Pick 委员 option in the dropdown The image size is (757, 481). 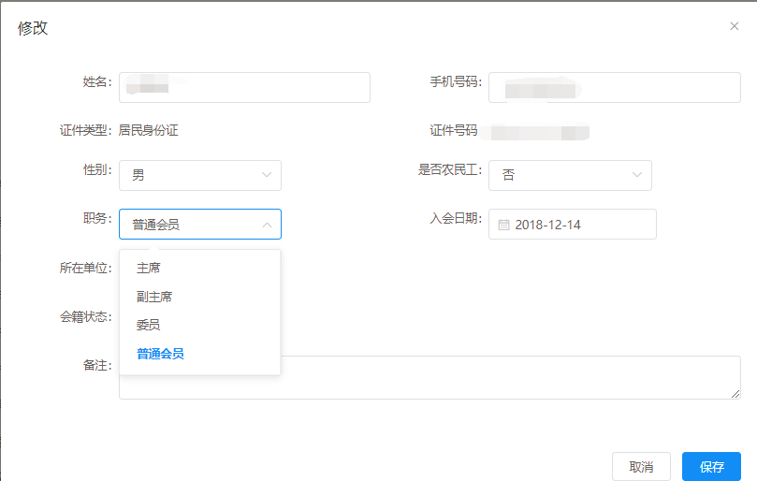coord(200,325)
